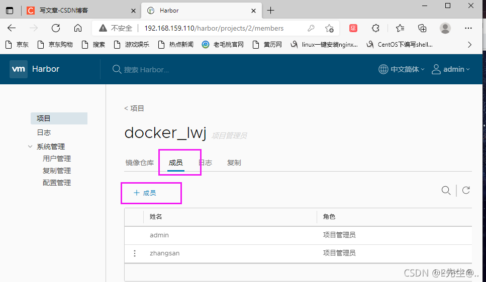Open the 京东购物 bookmark
This screenshot has width=486, height=282.
(x=55, y=45)
